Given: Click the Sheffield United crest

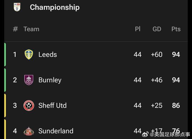Looking at the screenshot, I should [29, 105].
